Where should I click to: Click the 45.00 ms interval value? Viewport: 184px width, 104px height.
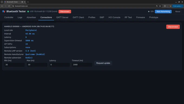30,34
